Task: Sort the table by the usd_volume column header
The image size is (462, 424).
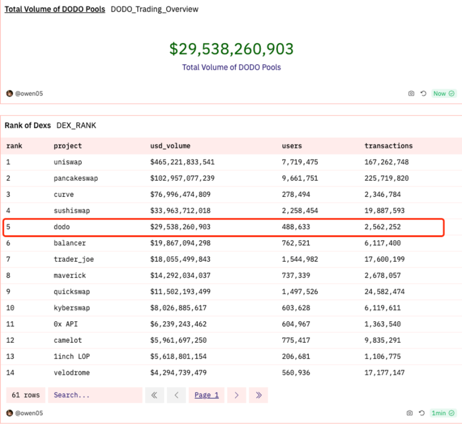Action: tap(170, 146)
